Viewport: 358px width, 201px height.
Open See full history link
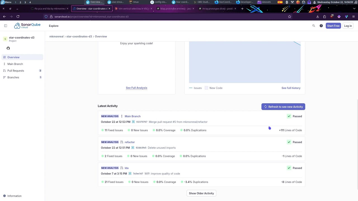coord(291,88)
